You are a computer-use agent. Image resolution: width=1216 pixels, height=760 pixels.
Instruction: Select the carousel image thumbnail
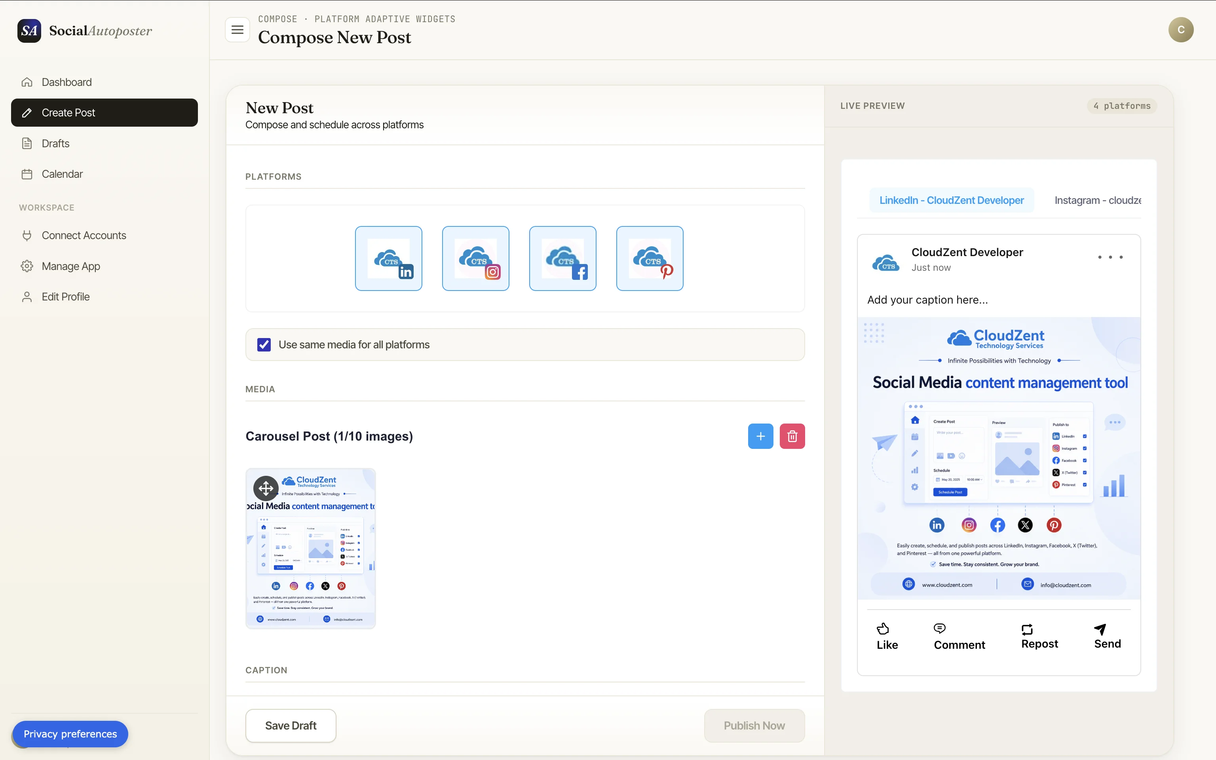[311, 548]
